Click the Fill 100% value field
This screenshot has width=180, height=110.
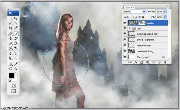click(x=159, y=17)
